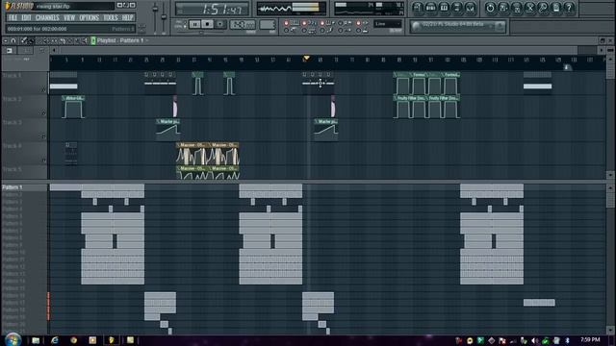
Task: Click the FL Studio taskbar icon
Action: coord(112,340)
